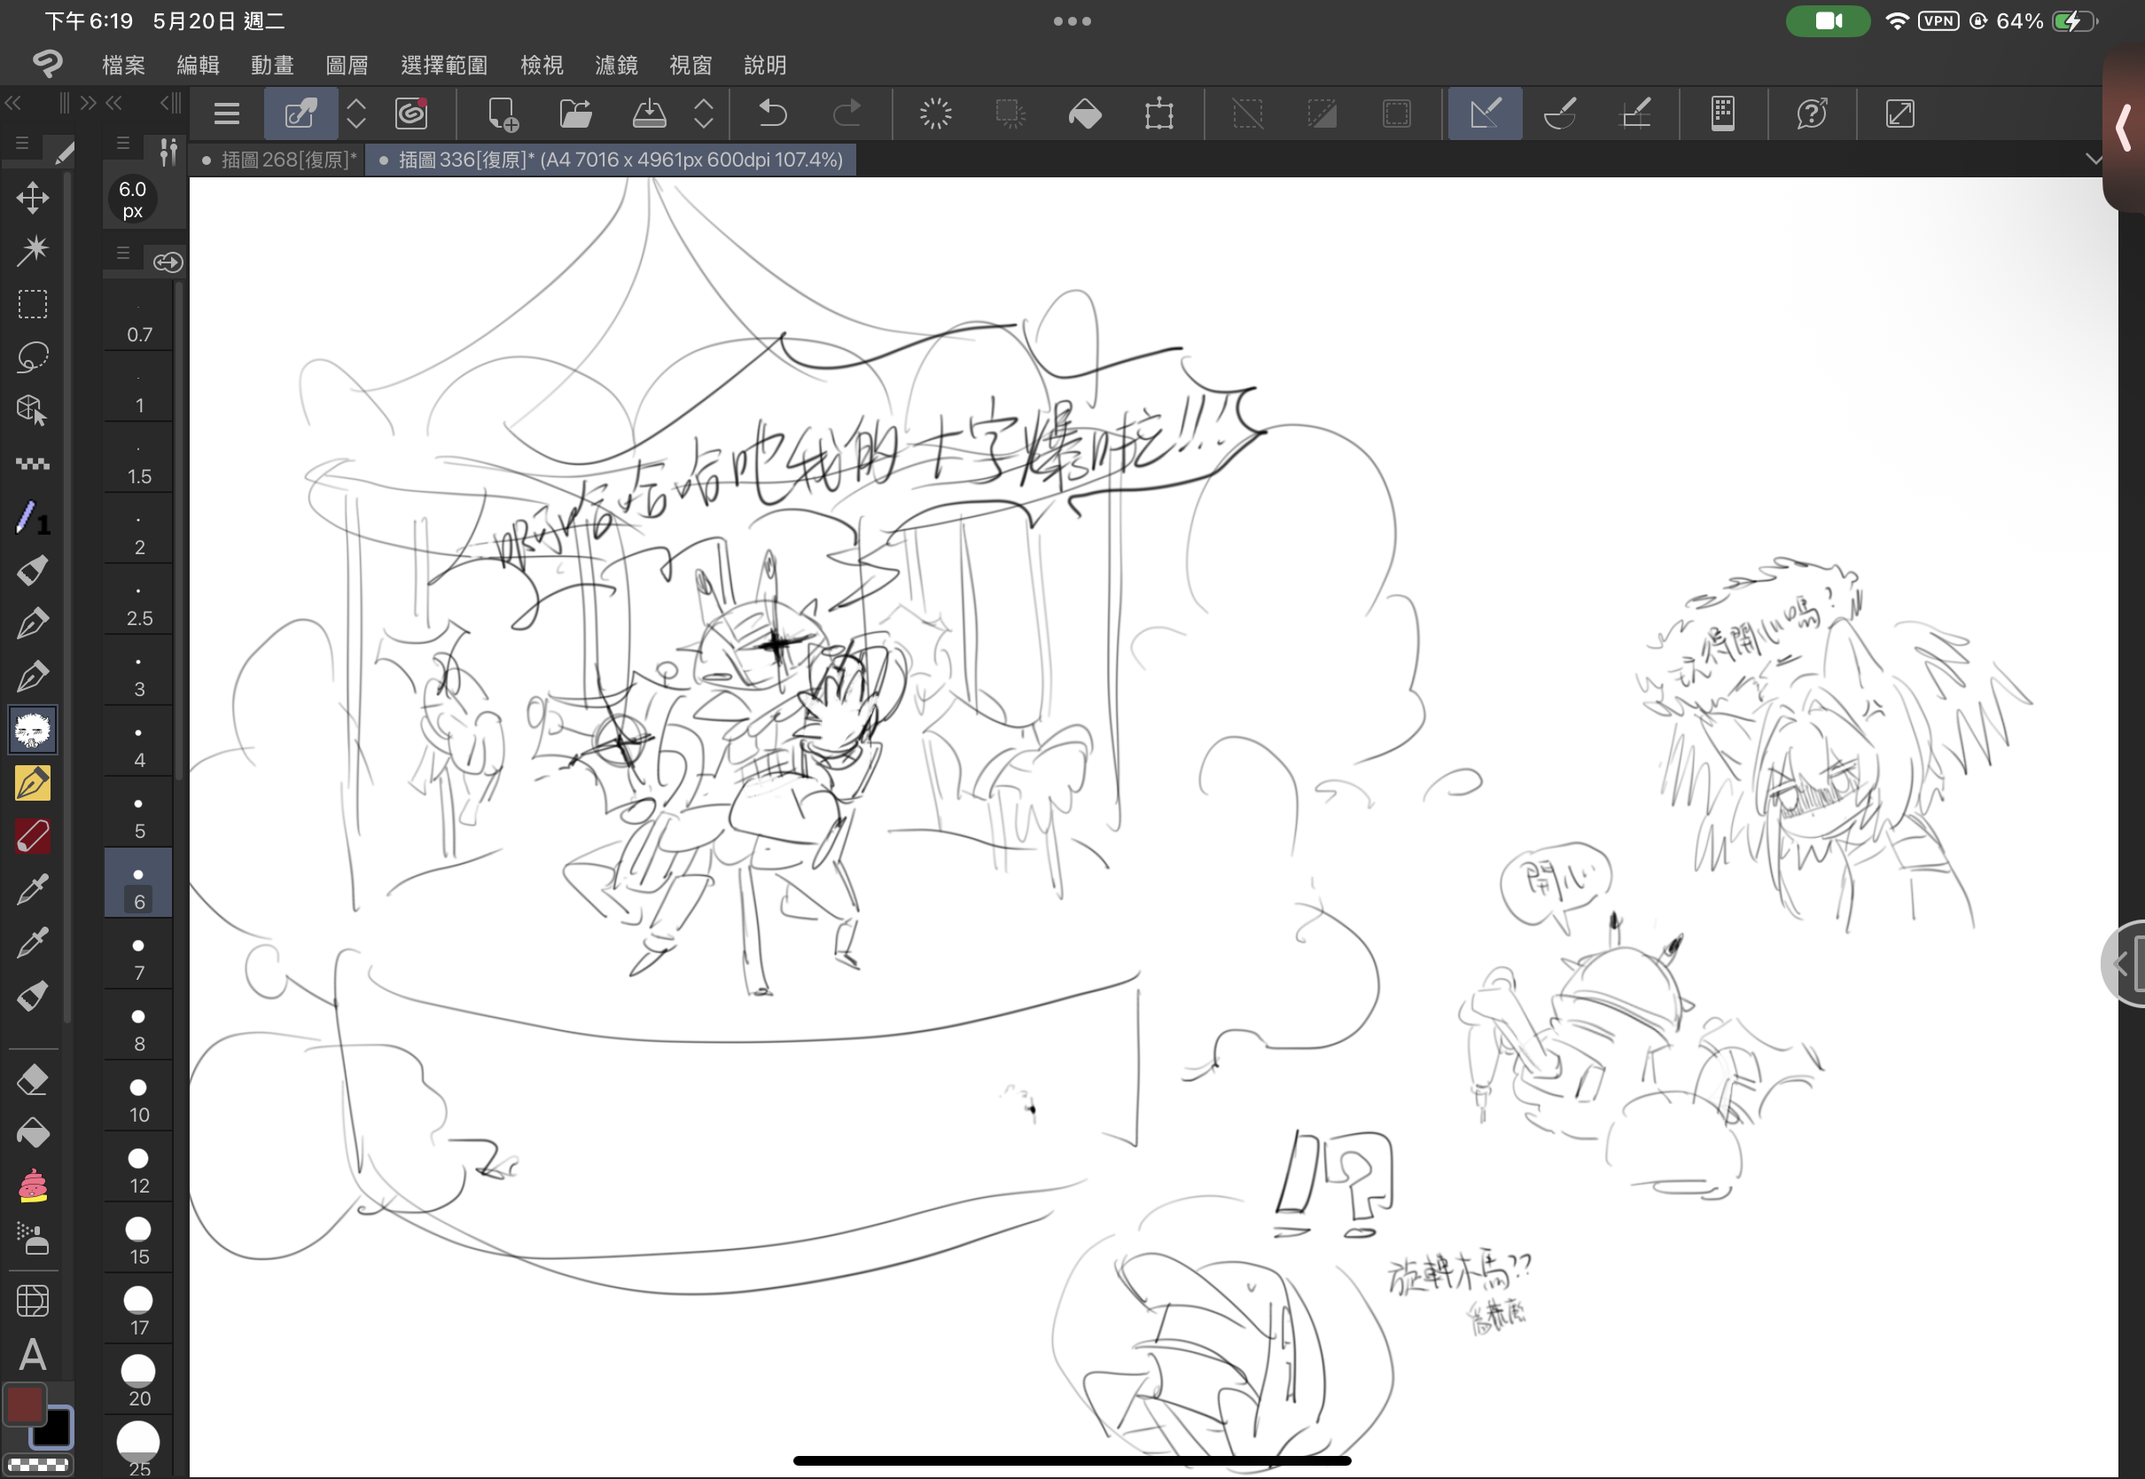Select the Object operation cube tool
The width and height of the screenshot is (2145, 1479).
33,411
